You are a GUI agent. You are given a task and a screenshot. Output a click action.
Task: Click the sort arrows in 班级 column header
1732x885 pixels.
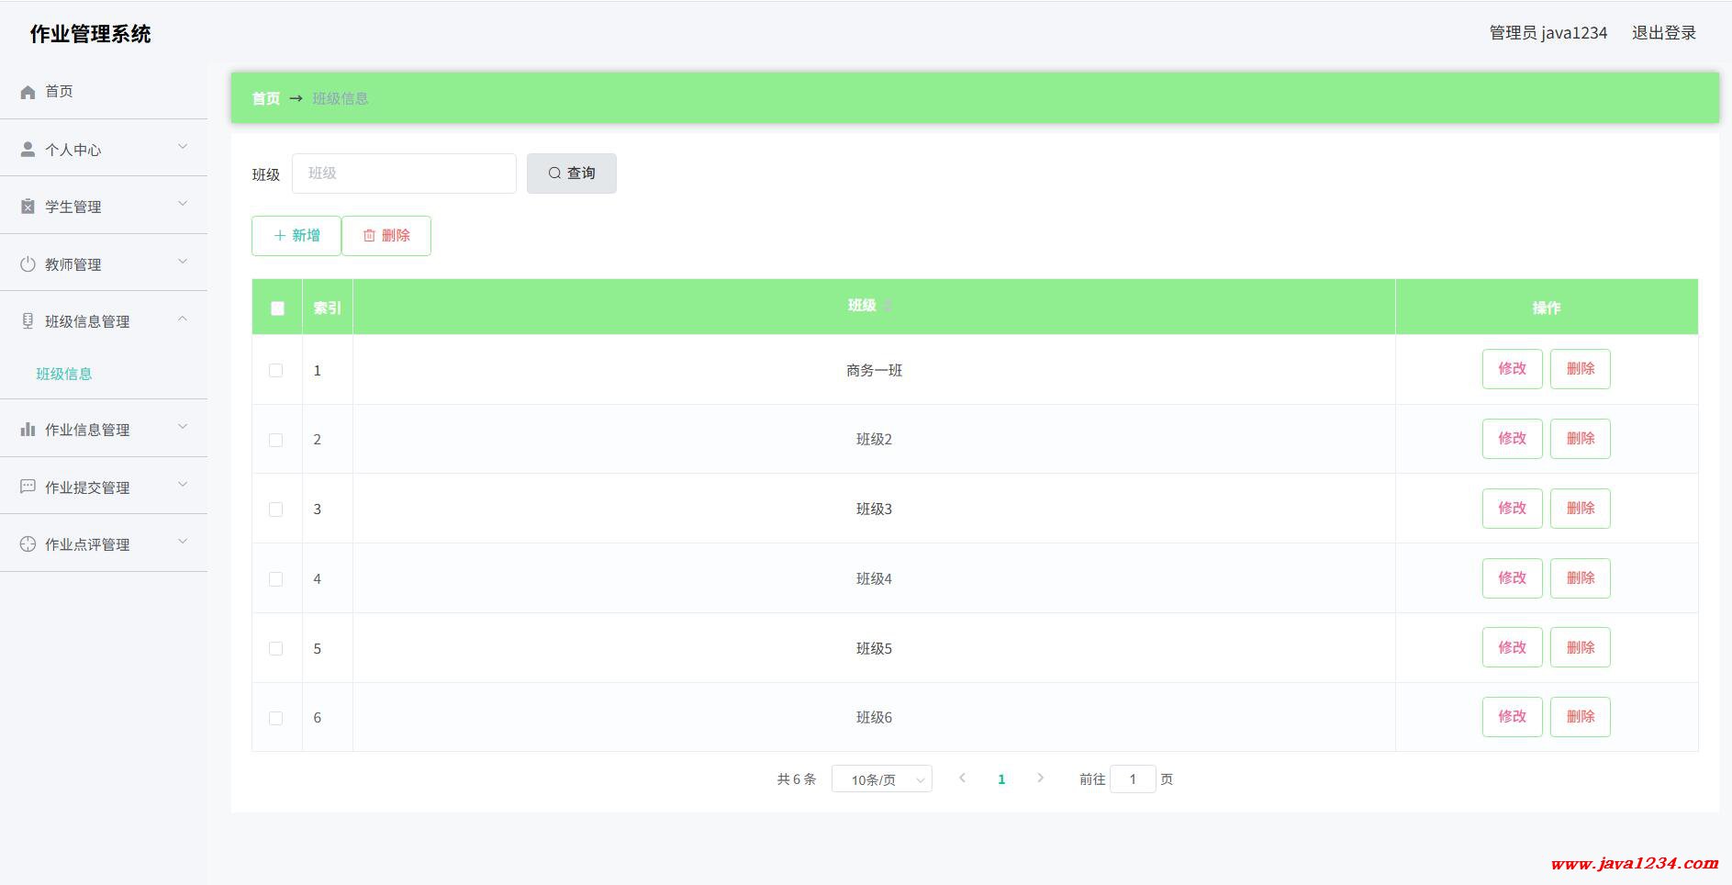pyautogui.click(x=888, y=306)
